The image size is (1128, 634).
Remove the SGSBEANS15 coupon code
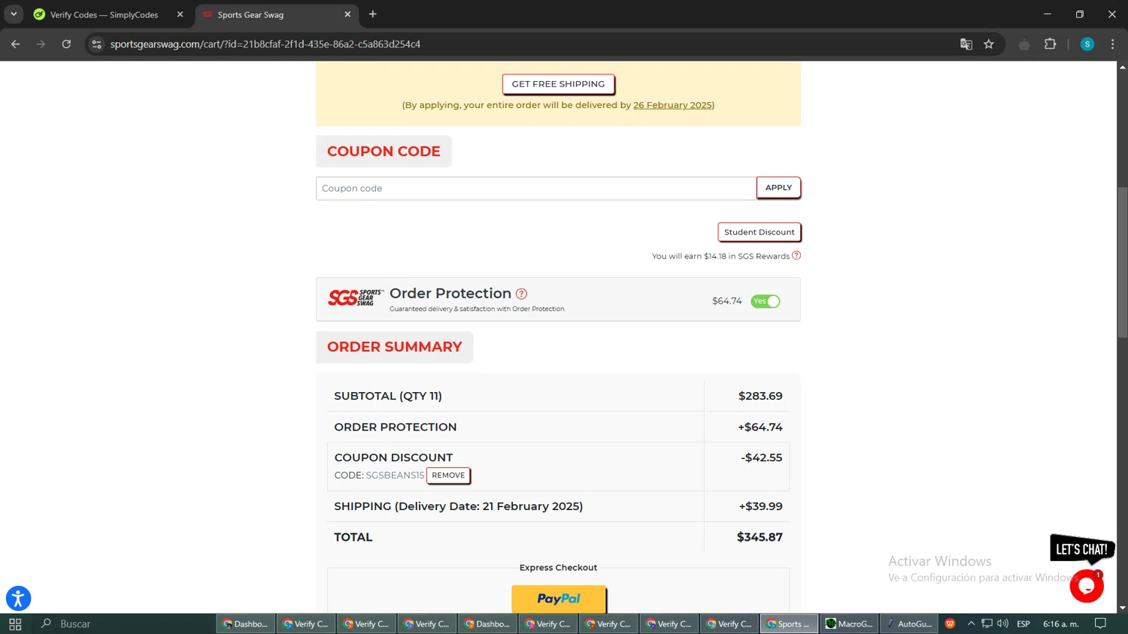coord(448,475)
